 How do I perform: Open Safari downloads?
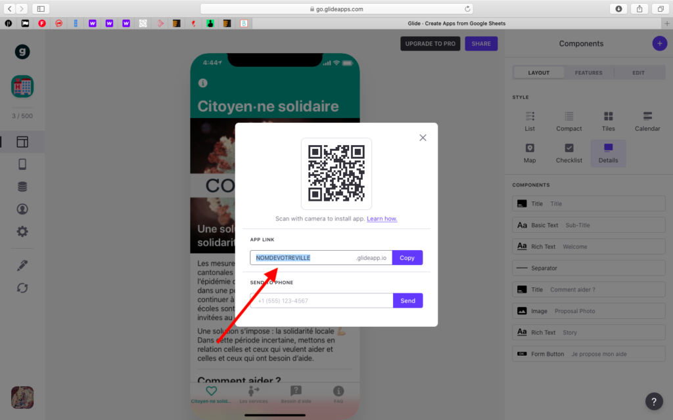[x=618, y=9]
